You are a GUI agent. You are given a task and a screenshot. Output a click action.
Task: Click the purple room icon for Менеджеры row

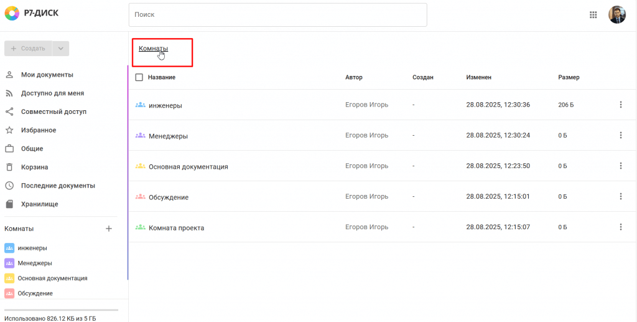140,135
